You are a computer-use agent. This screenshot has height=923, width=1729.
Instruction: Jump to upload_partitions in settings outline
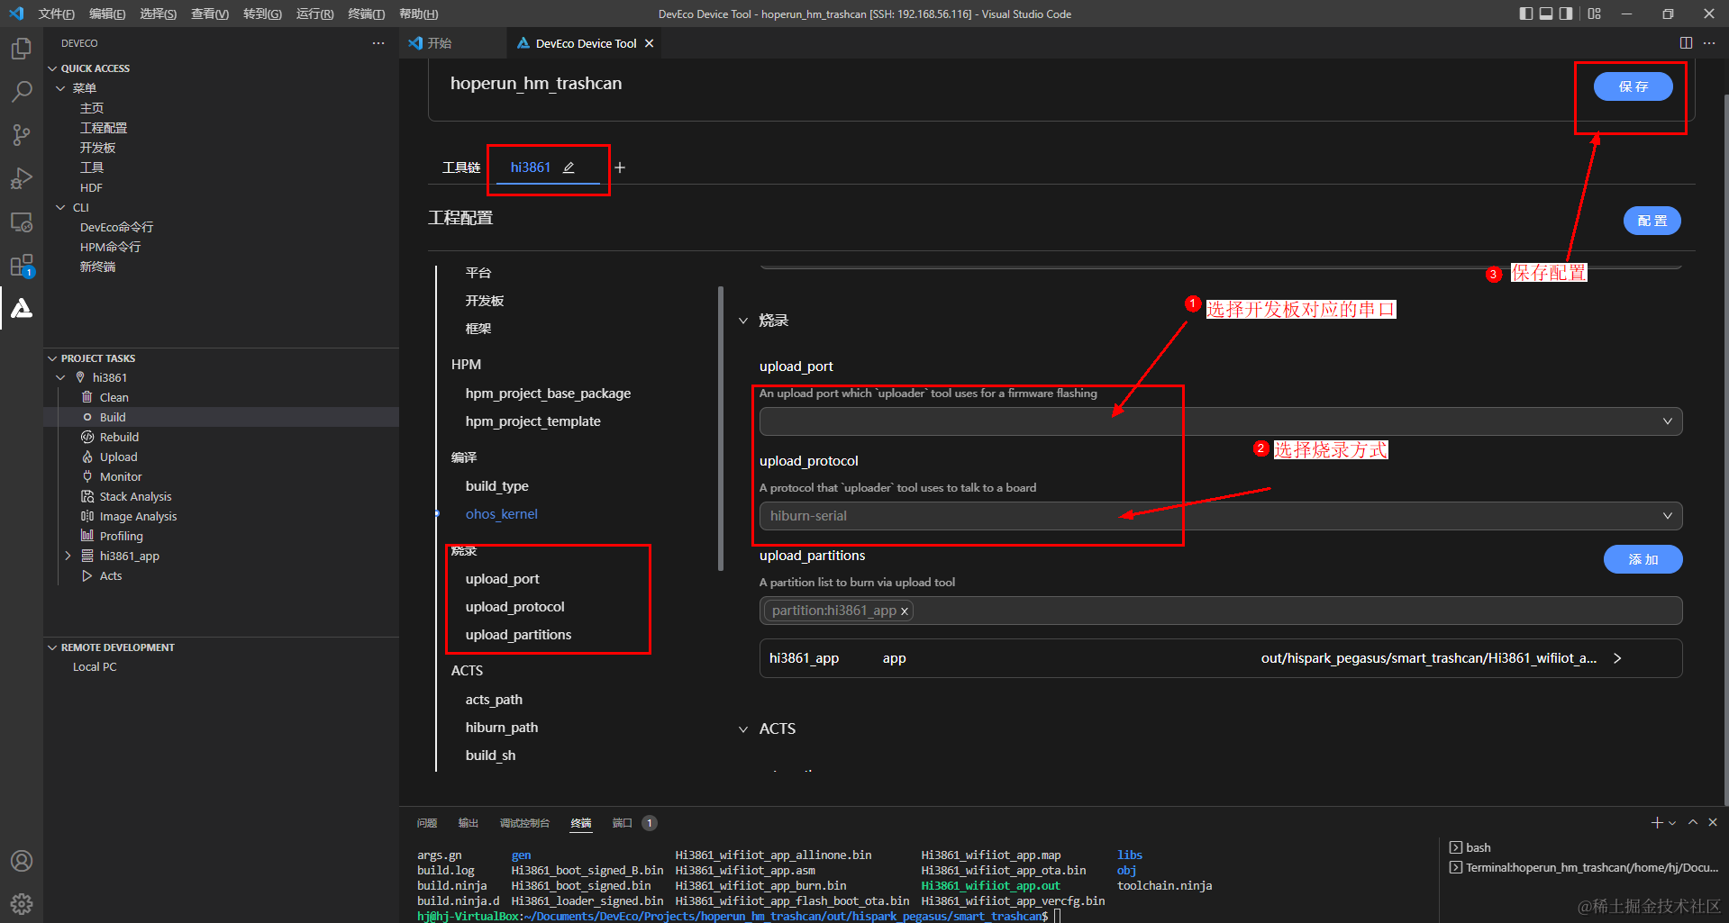(518, 635)
